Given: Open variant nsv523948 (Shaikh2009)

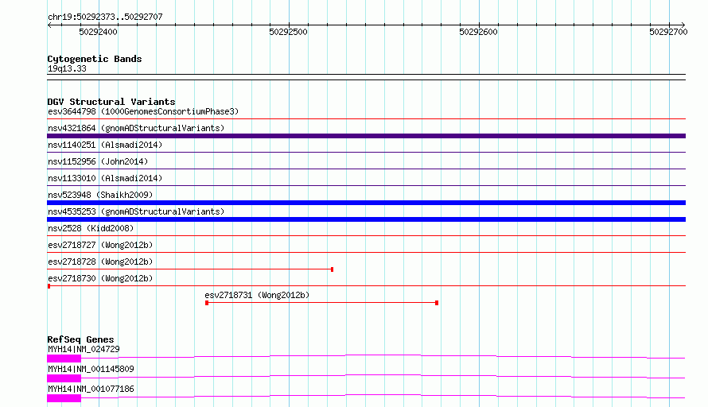Looking at the screenshot, I should 100,195.
